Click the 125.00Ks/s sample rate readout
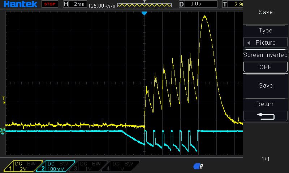This screenshot has width=289, height=173. coord(102,6)
